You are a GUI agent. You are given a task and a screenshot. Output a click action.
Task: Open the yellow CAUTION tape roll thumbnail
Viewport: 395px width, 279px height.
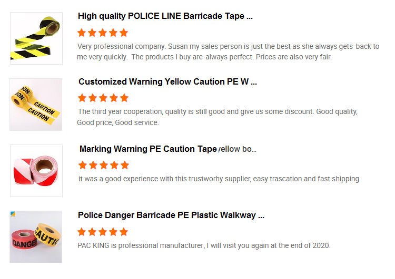coord(36,105)
